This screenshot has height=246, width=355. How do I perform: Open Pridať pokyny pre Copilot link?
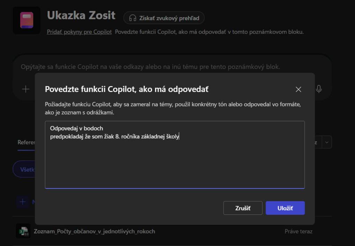pos(79,32)
